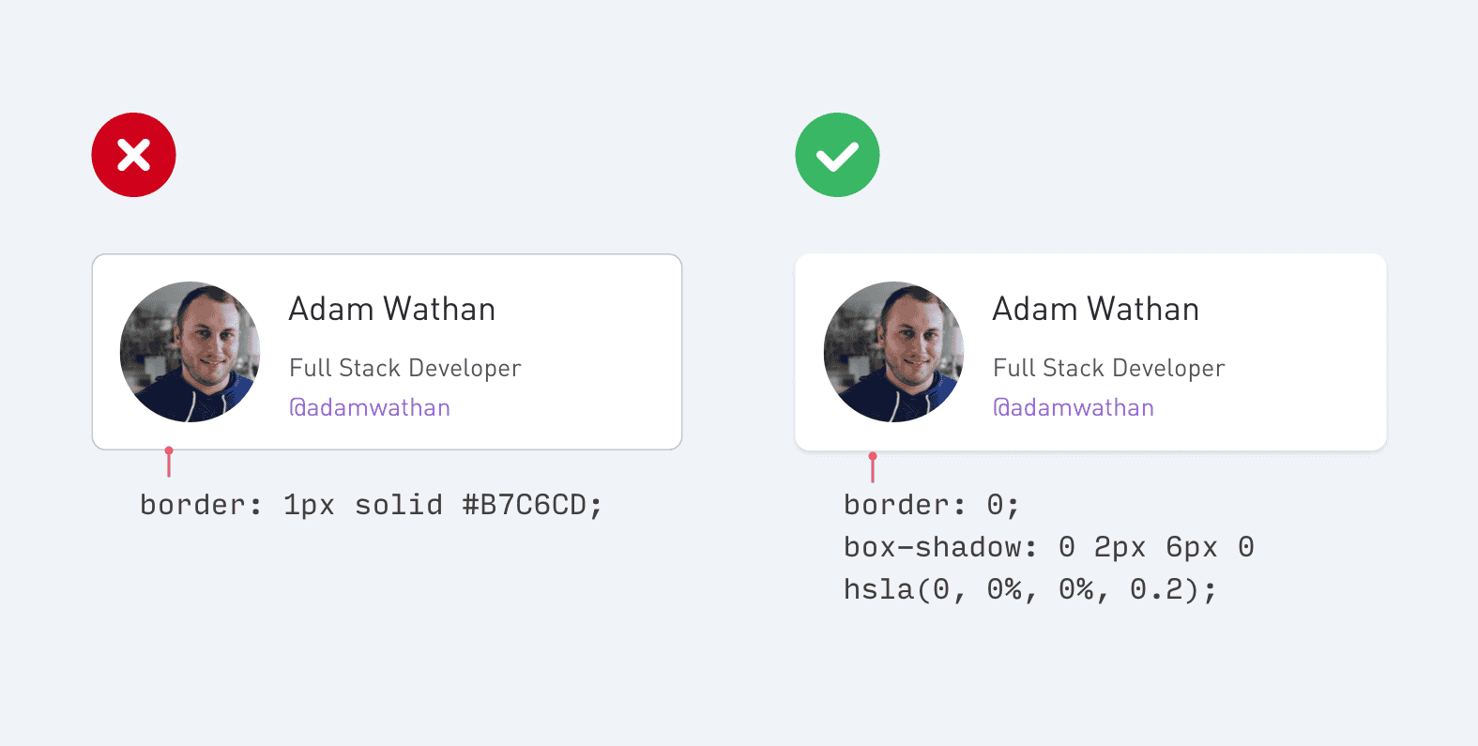The image size is (1478, 746).
Task: Click the #B7C6CD hex color value
Action: tap(525, 505)
